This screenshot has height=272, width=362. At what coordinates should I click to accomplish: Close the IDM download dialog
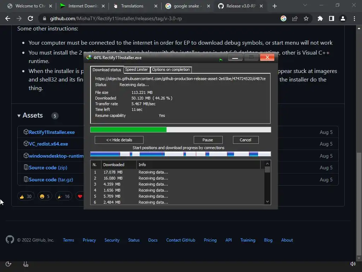(267, 57)
